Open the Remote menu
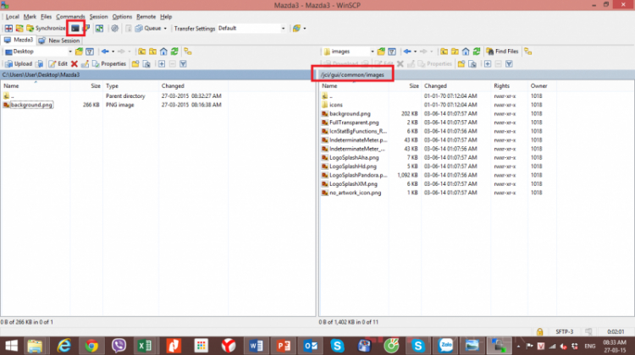This screenshot has width=635, height=355. 146,17
